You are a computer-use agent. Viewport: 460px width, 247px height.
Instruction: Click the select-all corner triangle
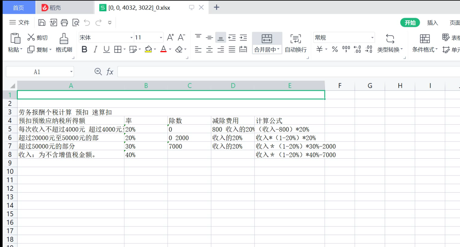[x=12, y=86]
